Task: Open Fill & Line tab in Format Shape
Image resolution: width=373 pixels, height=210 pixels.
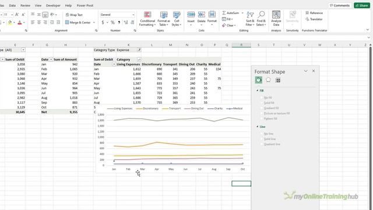Action: (x=259, y=80)
